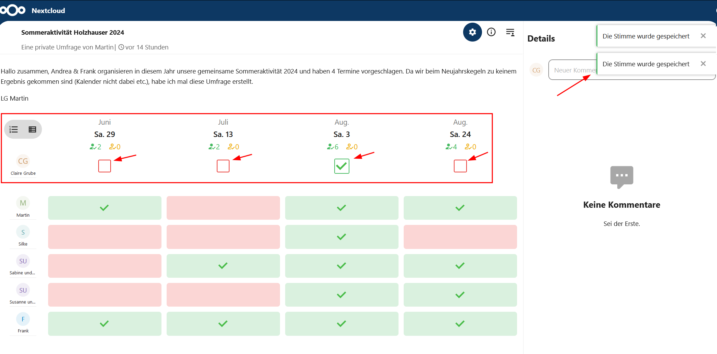Check the Sa. 24 Aug. vote box
The image size is (717, 354).
(x=460, y=166)
